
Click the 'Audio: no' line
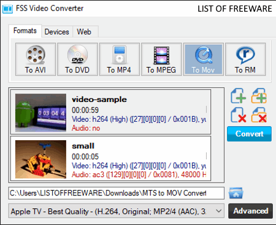click(x=86, y=128)
